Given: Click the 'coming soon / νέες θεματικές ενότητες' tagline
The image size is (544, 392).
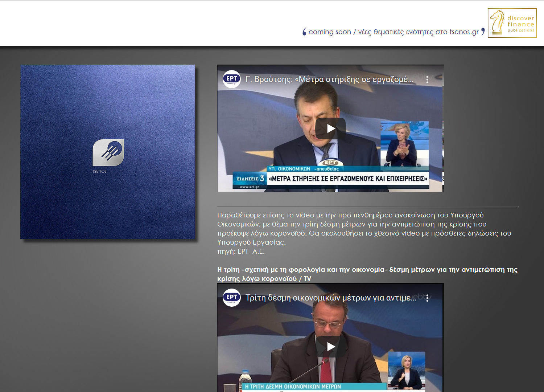Looking at the screenshot, I should pos(393,32).
